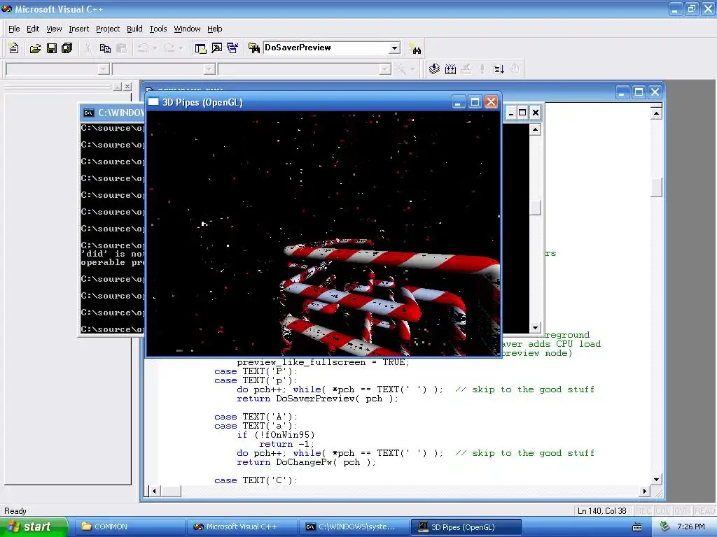Click the console window scrollbar up arrow
This screenshot has width=717, height=537.
(536, 129)
